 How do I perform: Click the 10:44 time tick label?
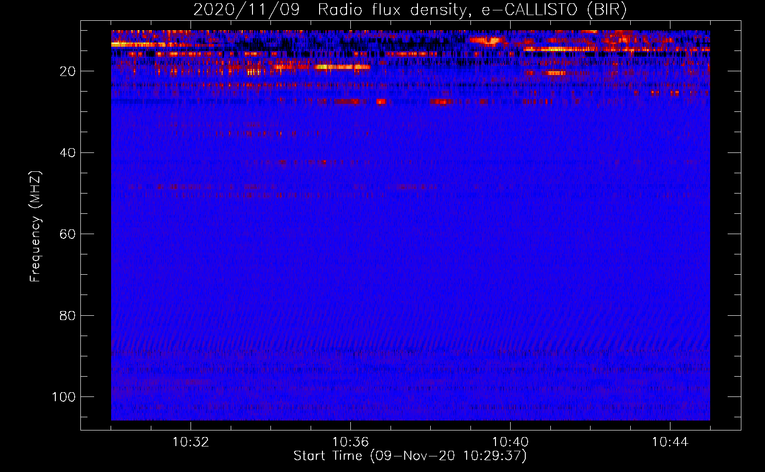click(x=670, y=442)
